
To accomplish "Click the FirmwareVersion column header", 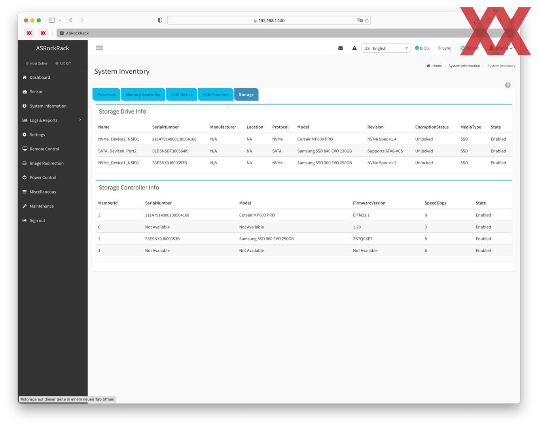I will (x=369, y=203).
